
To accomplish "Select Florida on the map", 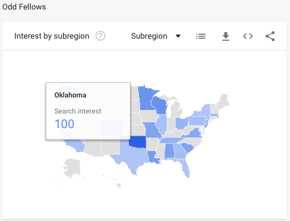I will pos(184,167).
